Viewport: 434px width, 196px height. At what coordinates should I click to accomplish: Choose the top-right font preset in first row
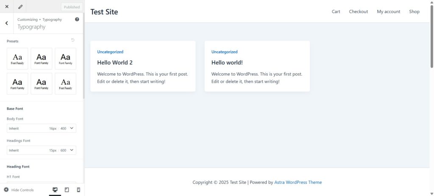click(66, 58)
